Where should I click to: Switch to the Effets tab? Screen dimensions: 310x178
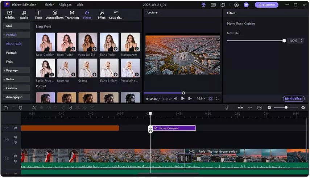pyautogui.click(x=102, y=15)
